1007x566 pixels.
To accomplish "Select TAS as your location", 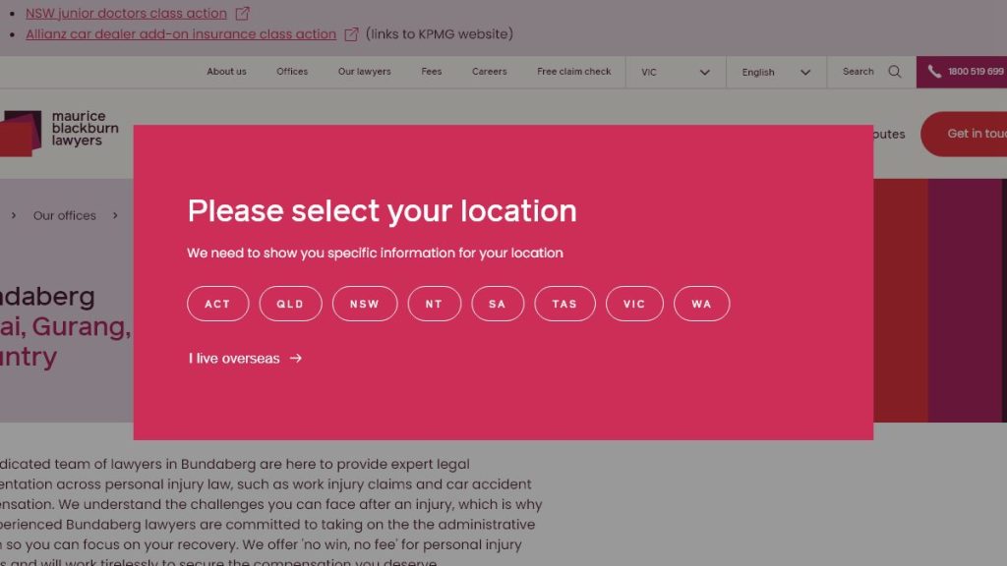I will 565,304.
